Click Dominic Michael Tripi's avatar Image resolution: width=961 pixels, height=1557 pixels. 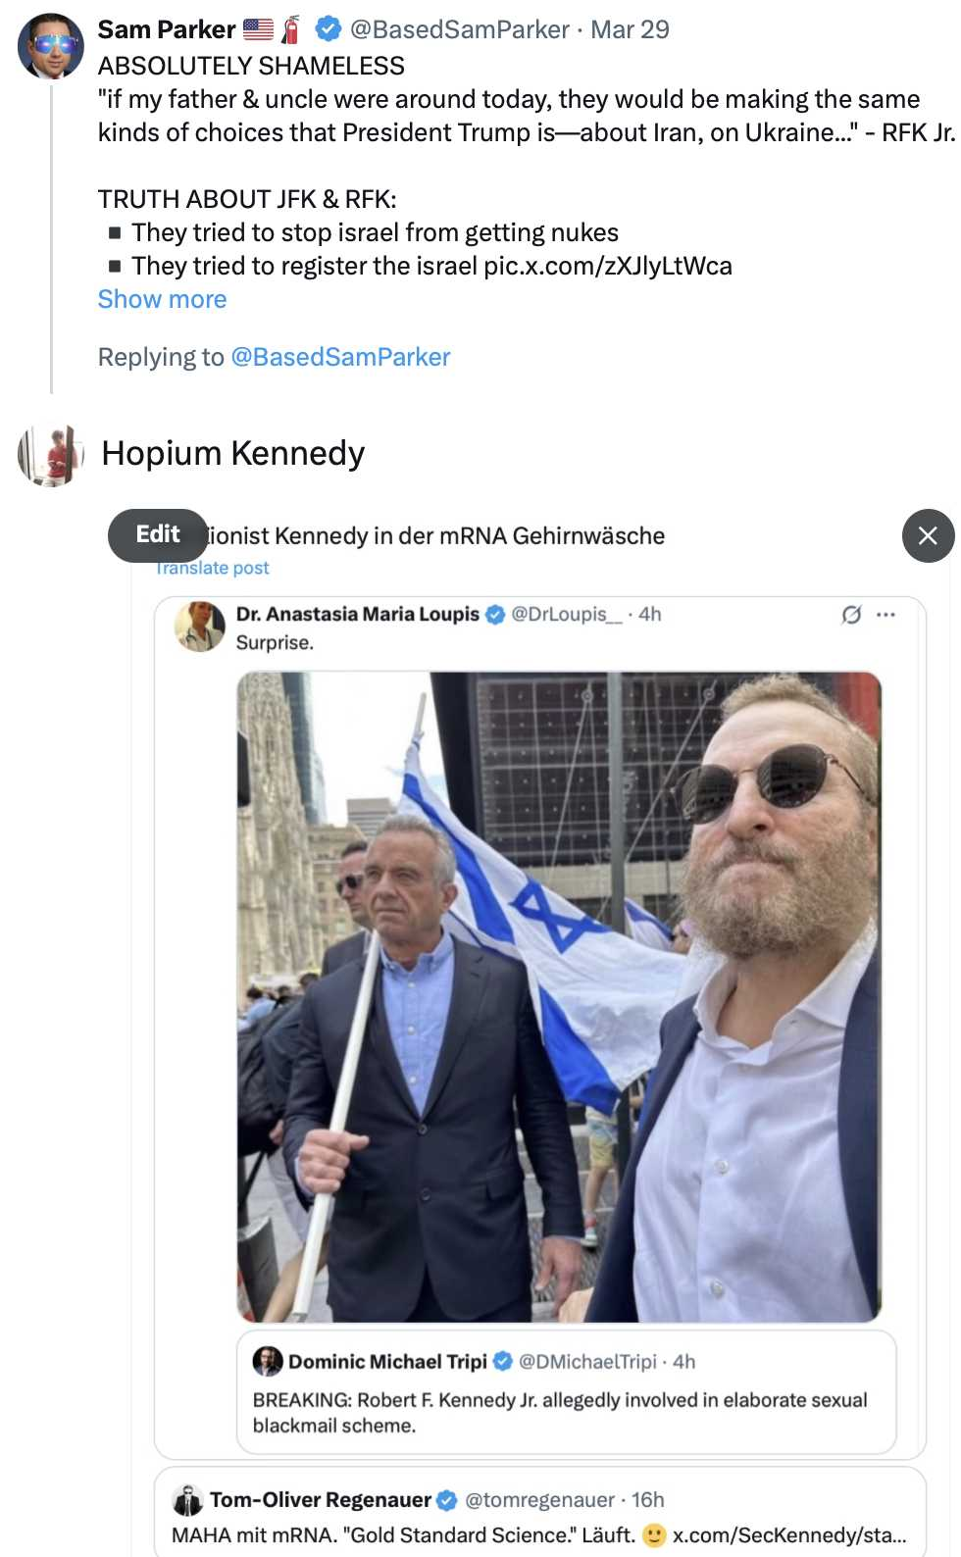pyautogui.click(x=268, y=1361)
